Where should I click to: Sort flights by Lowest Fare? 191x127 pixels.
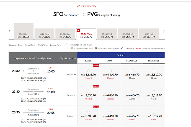point(55,45)
